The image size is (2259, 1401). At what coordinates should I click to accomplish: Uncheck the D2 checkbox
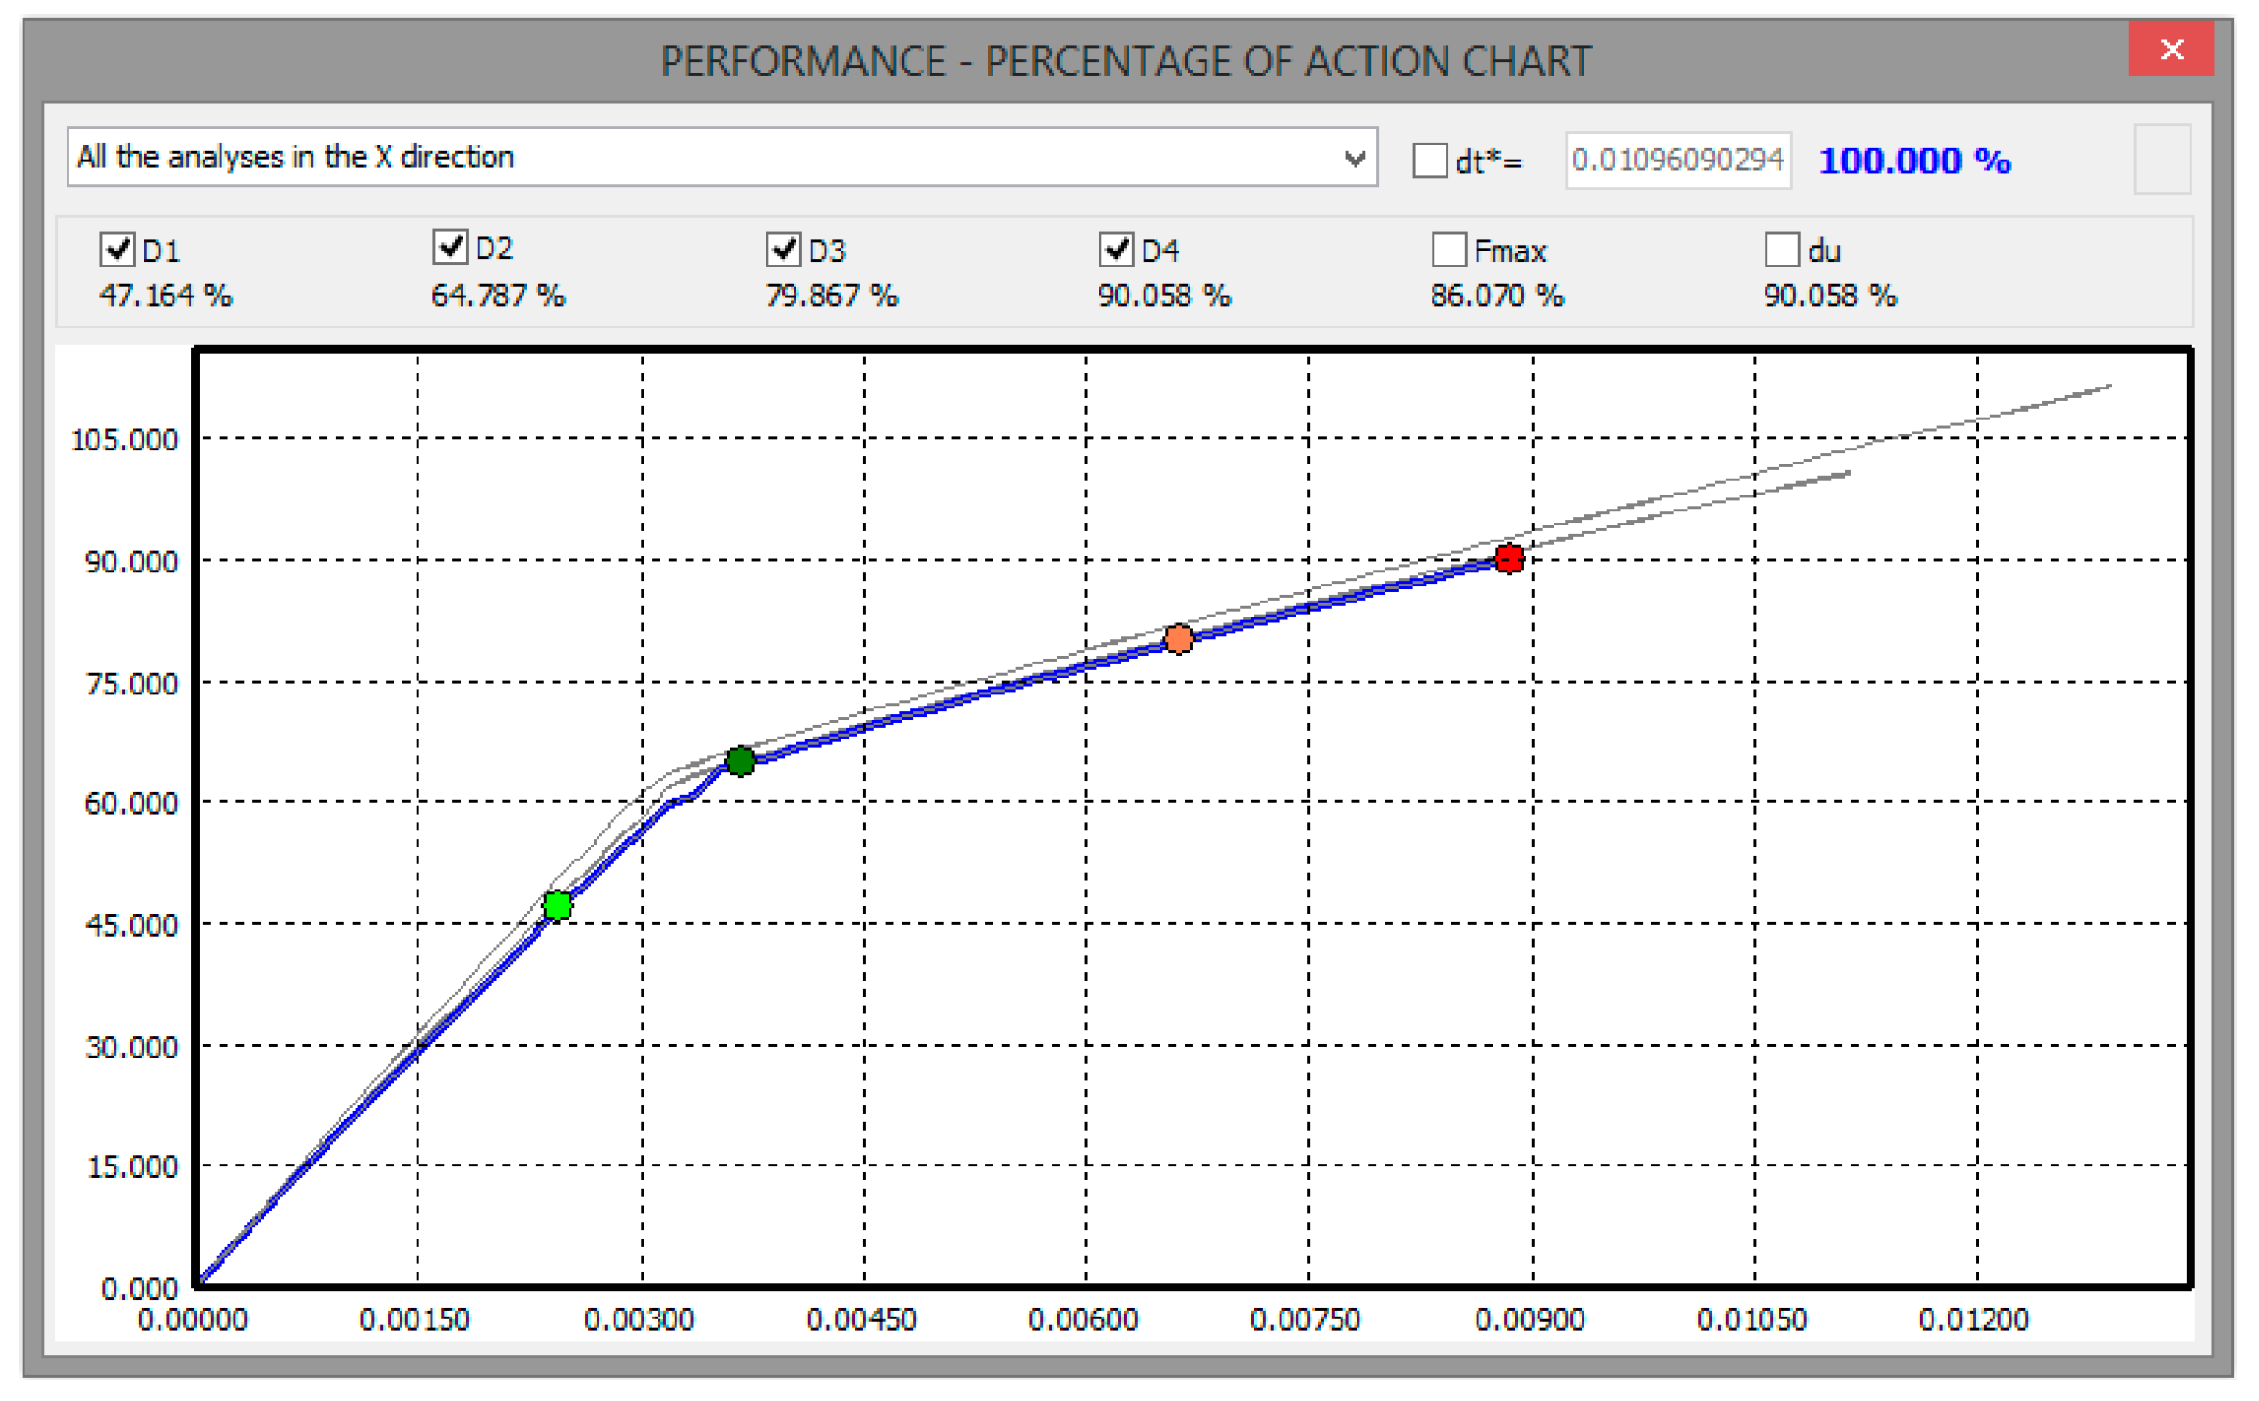pyautogui.click(x=449, y=247)
